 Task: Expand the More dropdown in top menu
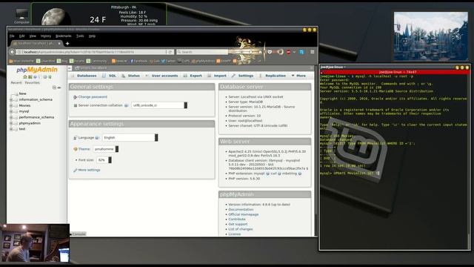coord(298,76)
